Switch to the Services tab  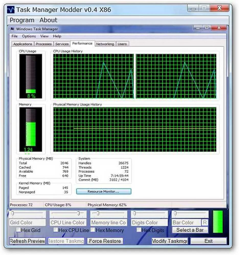(x=62, y=44)
